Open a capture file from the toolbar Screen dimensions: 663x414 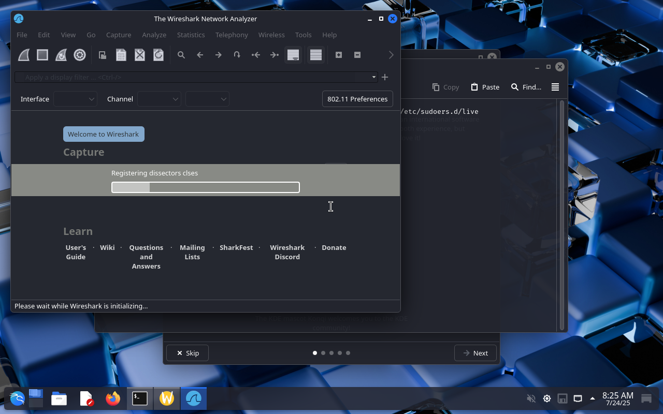pos(103,55)
